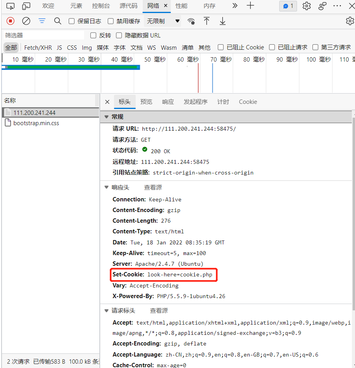Screen dimensions: 355x368
Task: Check the 隐藏数据 URL checkbox
Action: 119,36
